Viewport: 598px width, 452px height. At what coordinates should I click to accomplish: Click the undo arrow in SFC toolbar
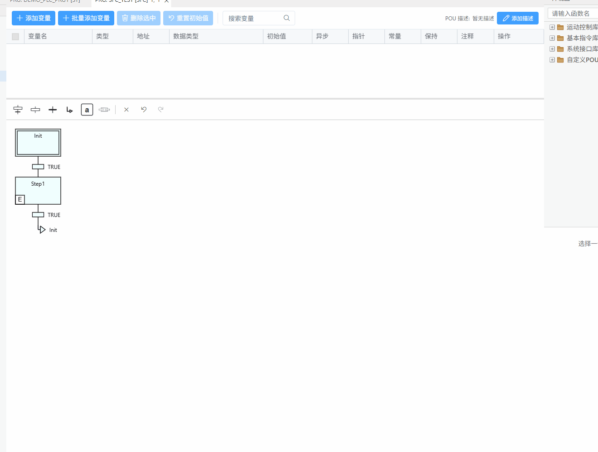[x=144, y=109]
